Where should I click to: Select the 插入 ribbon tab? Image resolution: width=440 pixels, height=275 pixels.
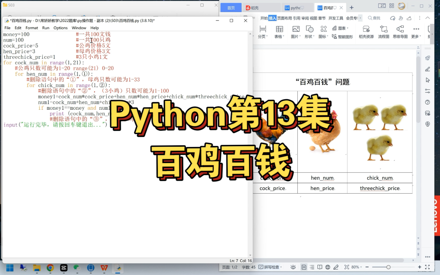pyautogui.click(x=272, y=18)
